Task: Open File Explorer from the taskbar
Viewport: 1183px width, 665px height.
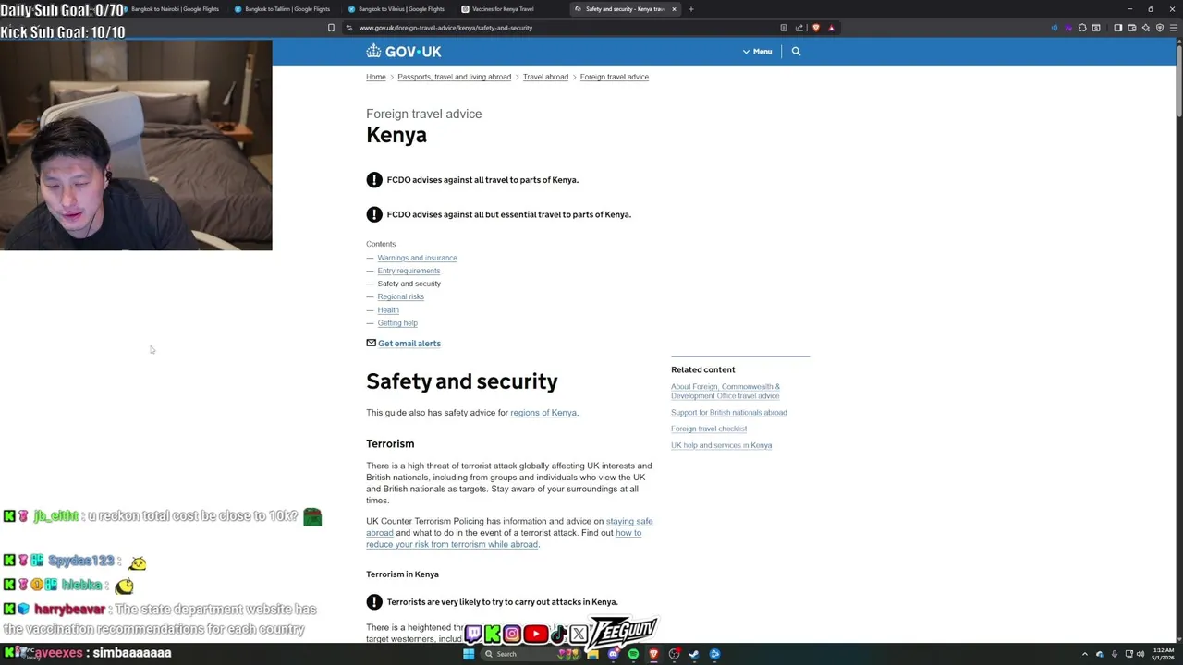Action: pos(592,654)
